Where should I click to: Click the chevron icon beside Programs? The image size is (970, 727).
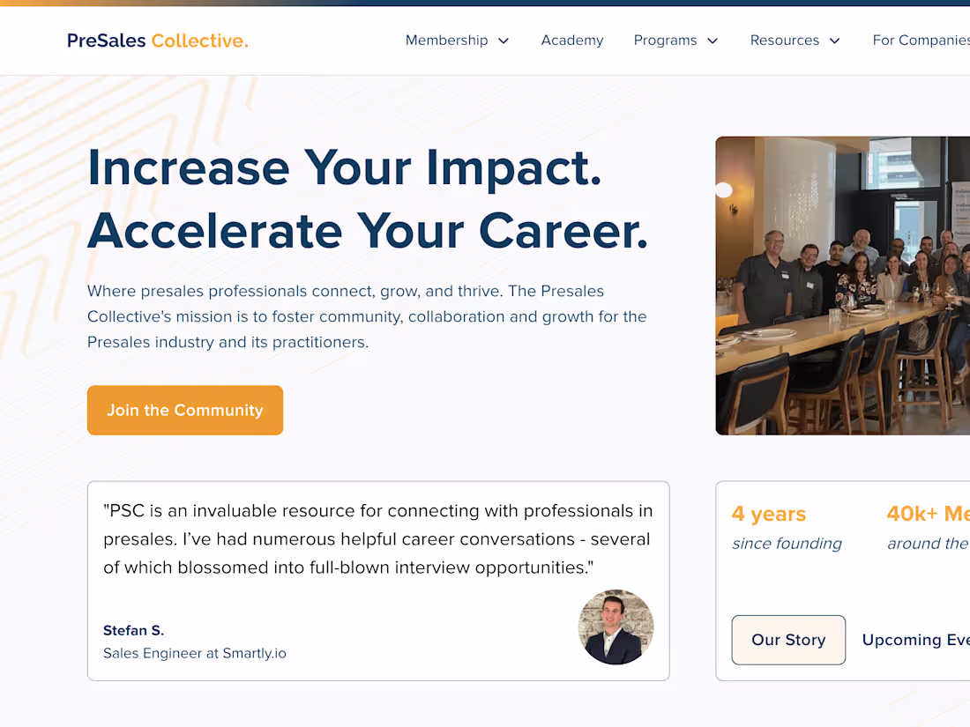coord(714,41)
